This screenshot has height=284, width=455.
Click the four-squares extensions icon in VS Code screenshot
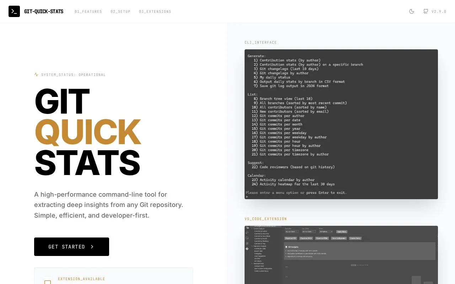coord(247,244)
